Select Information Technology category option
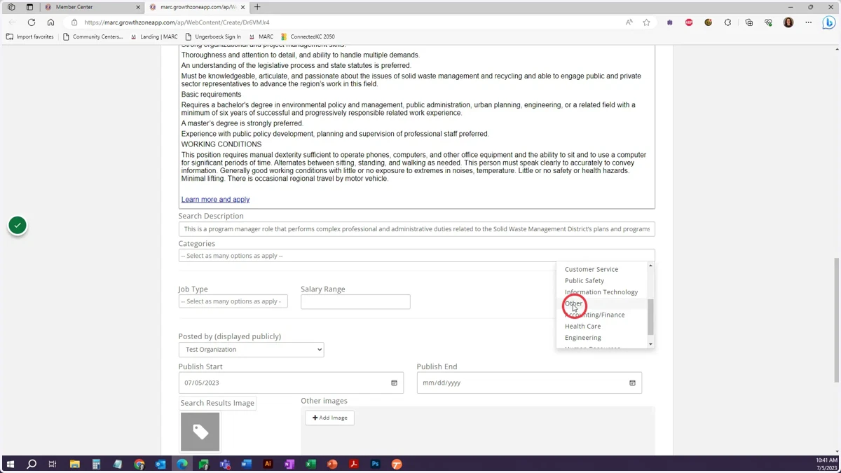This screenshot has width=841, height=473. pyautogui.click(x=601, y=292)
